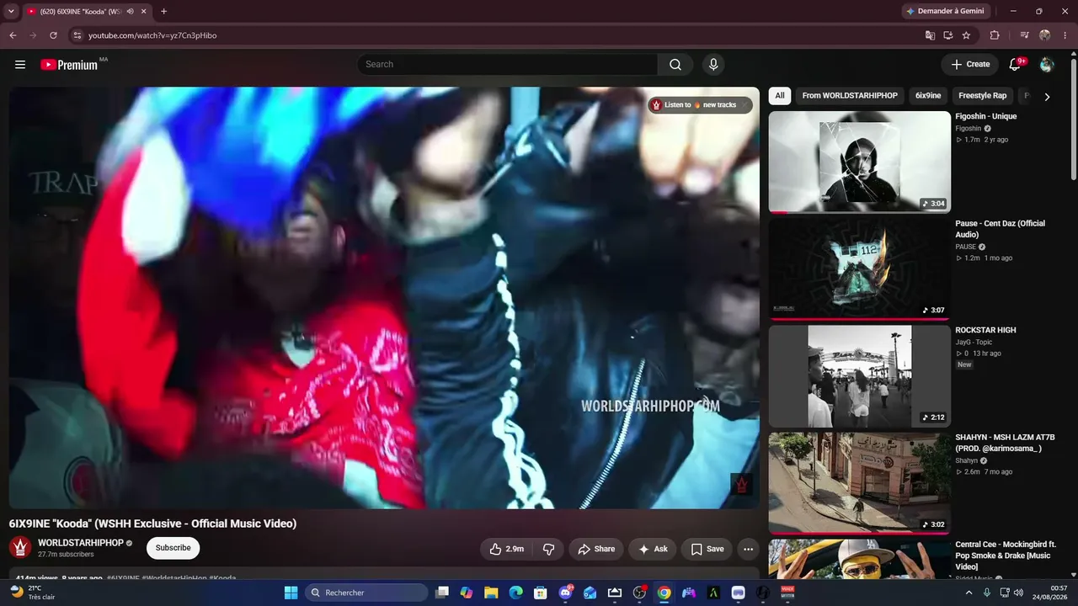Click the Ask button
The width and height of the screenshot is (1078, 606).
(653, 549)
